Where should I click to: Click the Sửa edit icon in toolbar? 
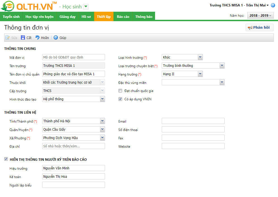coord(8,38)
